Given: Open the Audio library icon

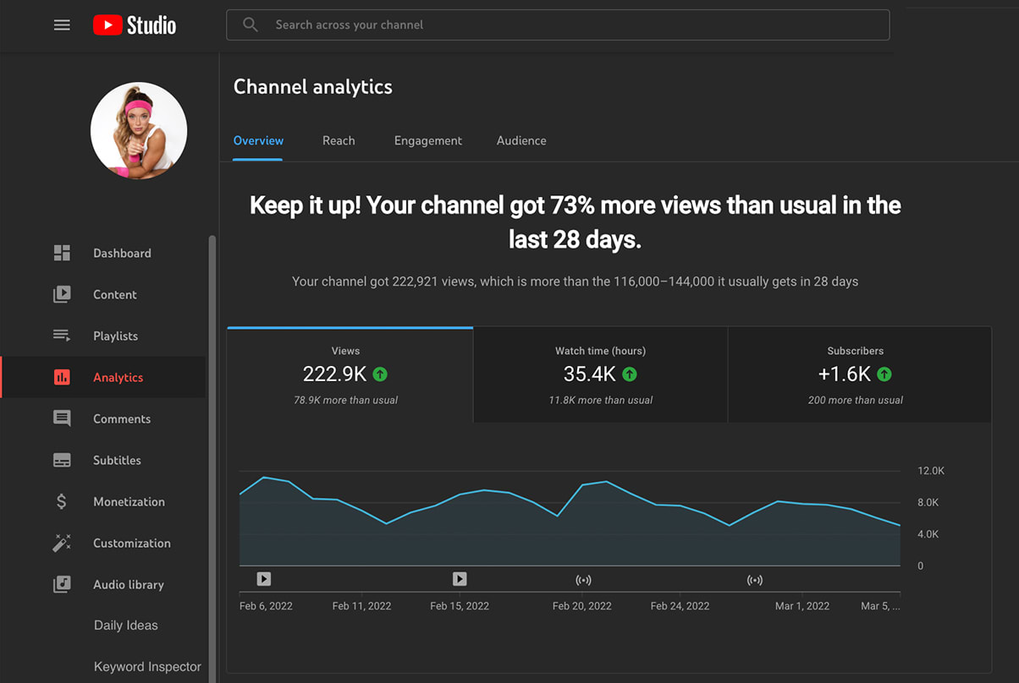Looking at the screenshot, I should 62,584.
